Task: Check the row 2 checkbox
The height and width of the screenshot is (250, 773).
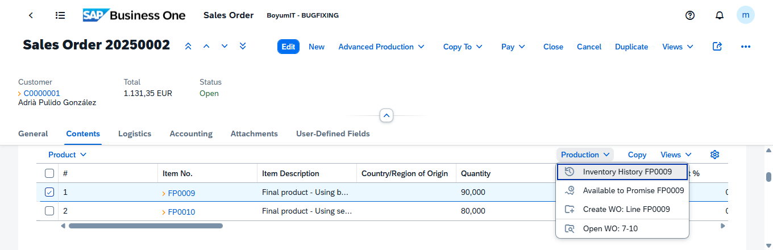Action: click(x=49, y=211)
